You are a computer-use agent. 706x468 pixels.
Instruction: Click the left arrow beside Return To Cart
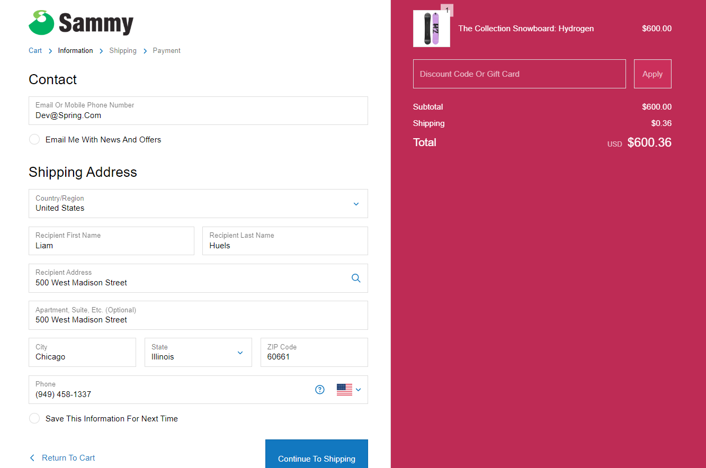(x=32, y=458)
